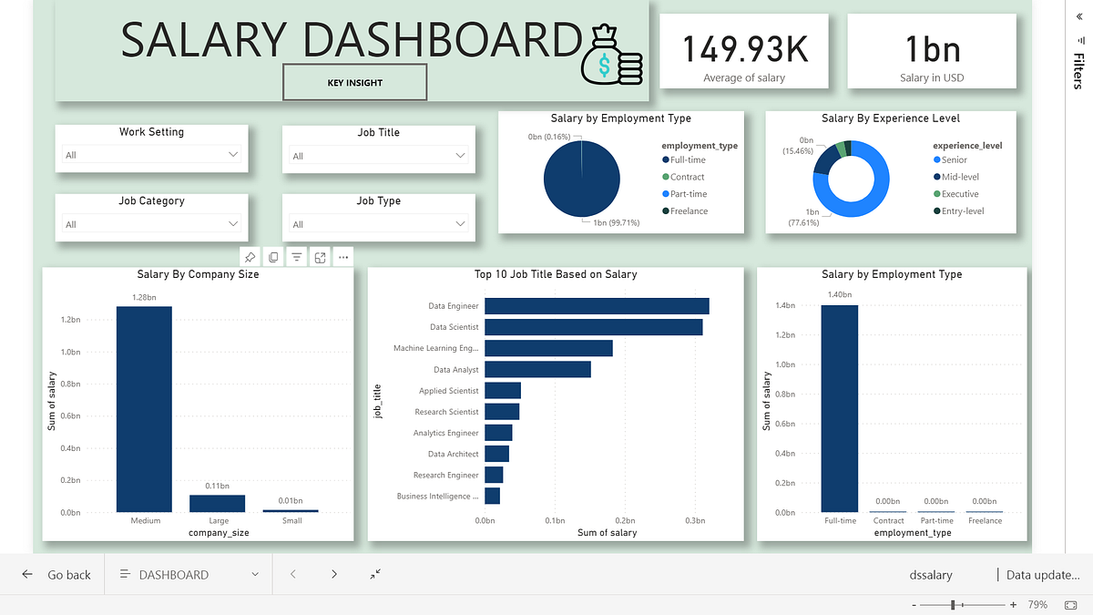Pin the Salary By Company Size visual
Viewport: 1093px width, 615px height.
(250, 256)
